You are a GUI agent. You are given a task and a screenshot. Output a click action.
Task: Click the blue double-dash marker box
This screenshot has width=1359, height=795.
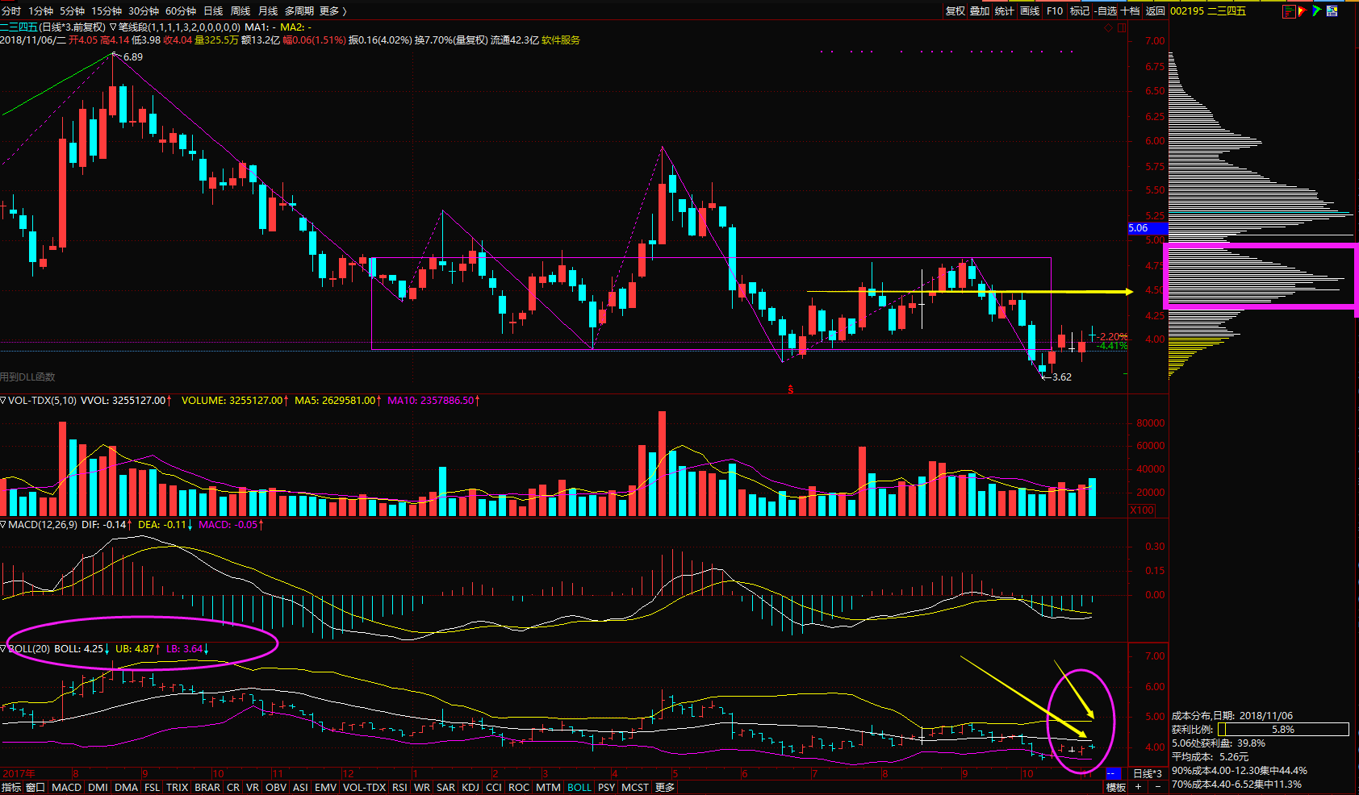pos(1114,773)
